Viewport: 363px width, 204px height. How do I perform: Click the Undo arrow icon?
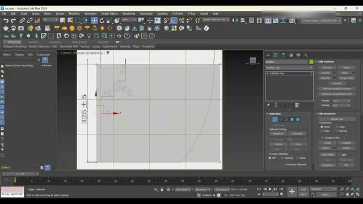click(6, 20)
